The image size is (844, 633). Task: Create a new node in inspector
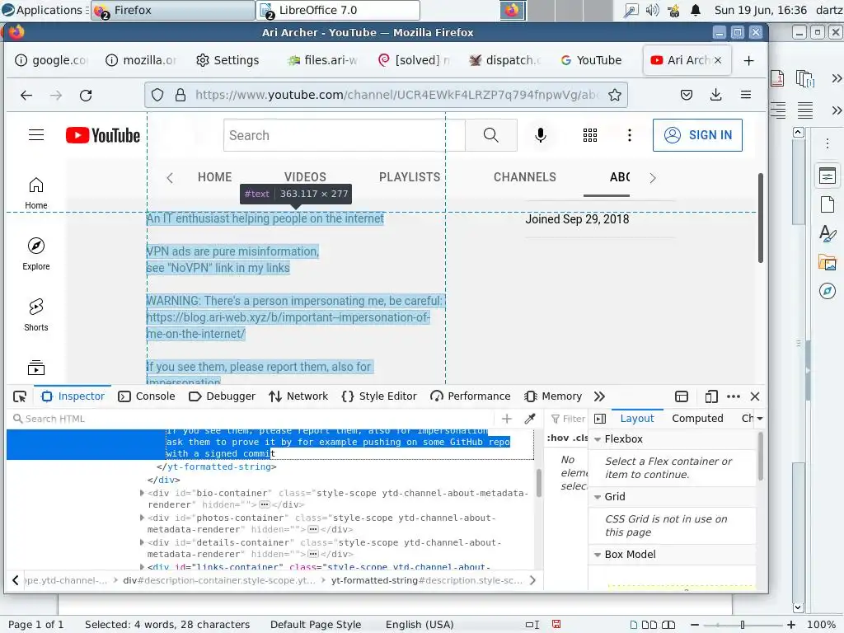tap(507, 419)
